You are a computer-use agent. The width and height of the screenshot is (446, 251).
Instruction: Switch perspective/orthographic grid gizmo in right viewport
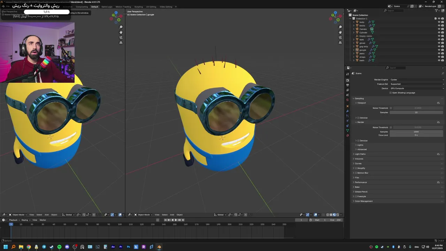tap(340, 43)
